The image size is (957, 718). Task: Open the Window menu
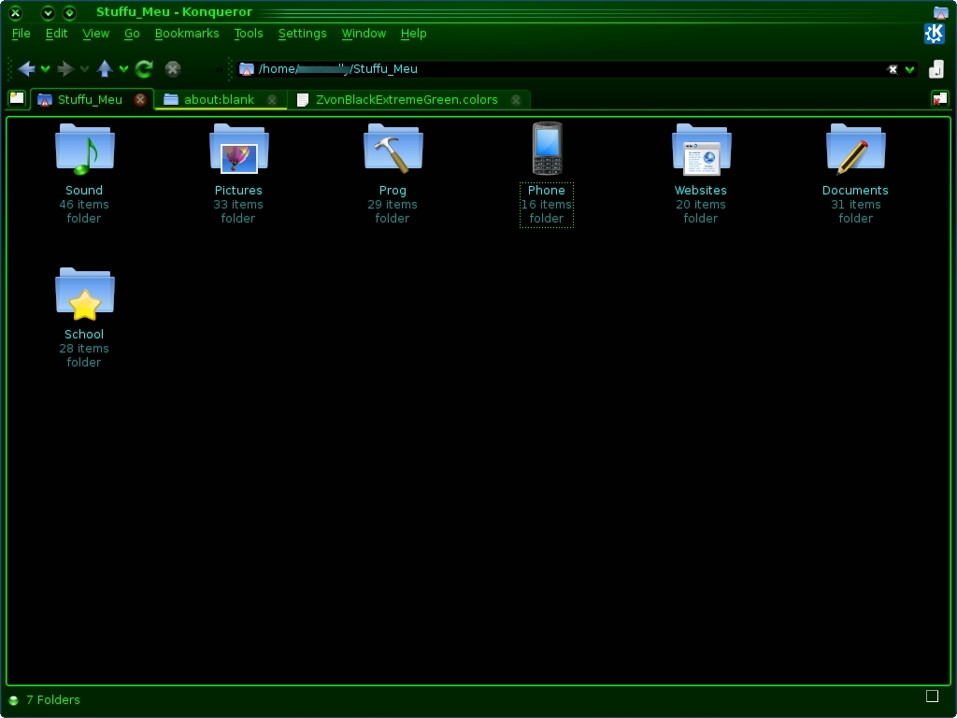[x=364, y=34]
